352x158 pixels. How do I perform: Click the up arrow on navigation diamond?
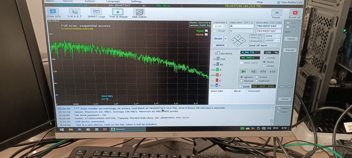[238, 37]
